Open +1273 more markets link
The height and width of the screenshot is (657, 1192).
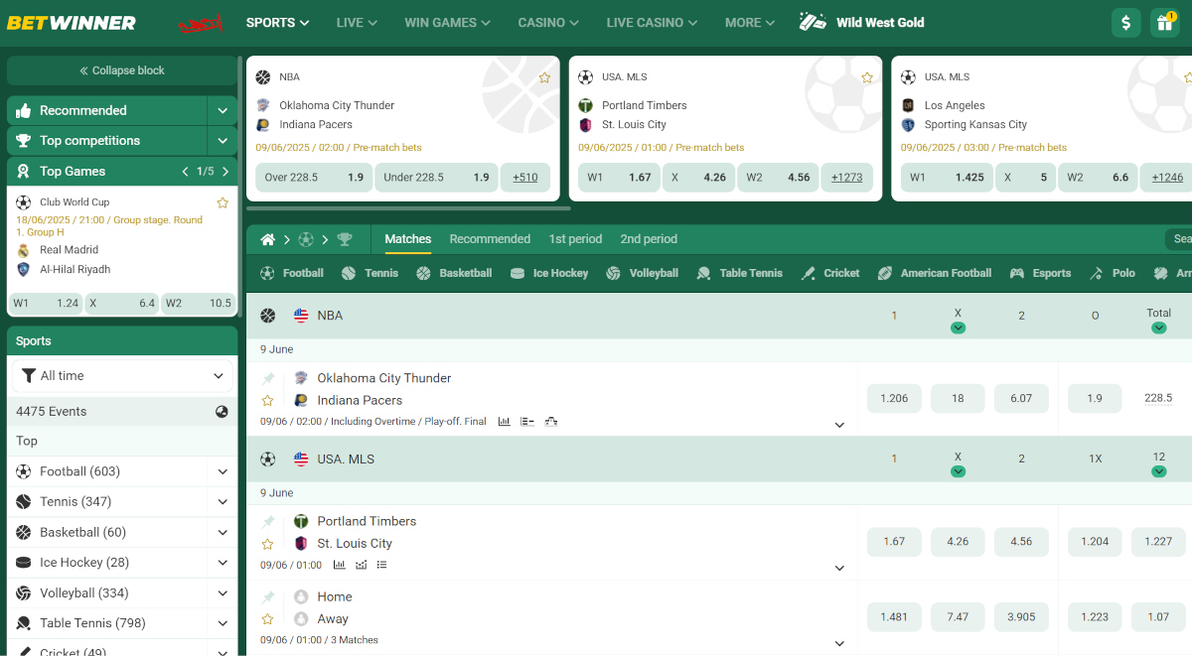point(847,178)
